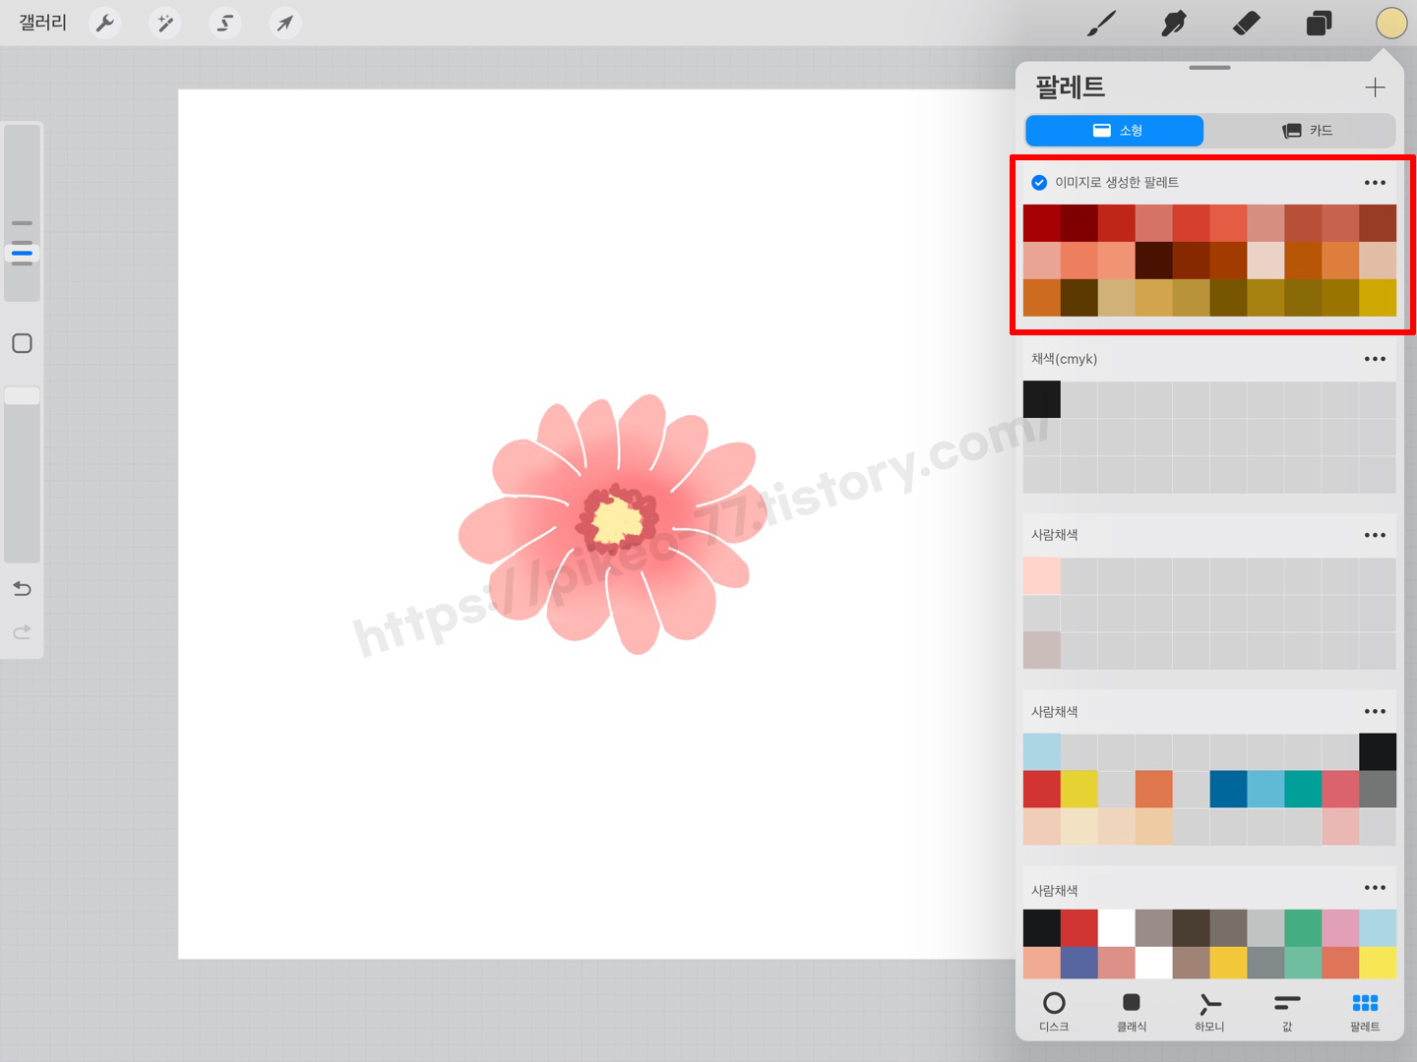Open more options for 이미지로 생성한 팔레트
The width and height of the screenshot is (1417, 1062).
1375,183
